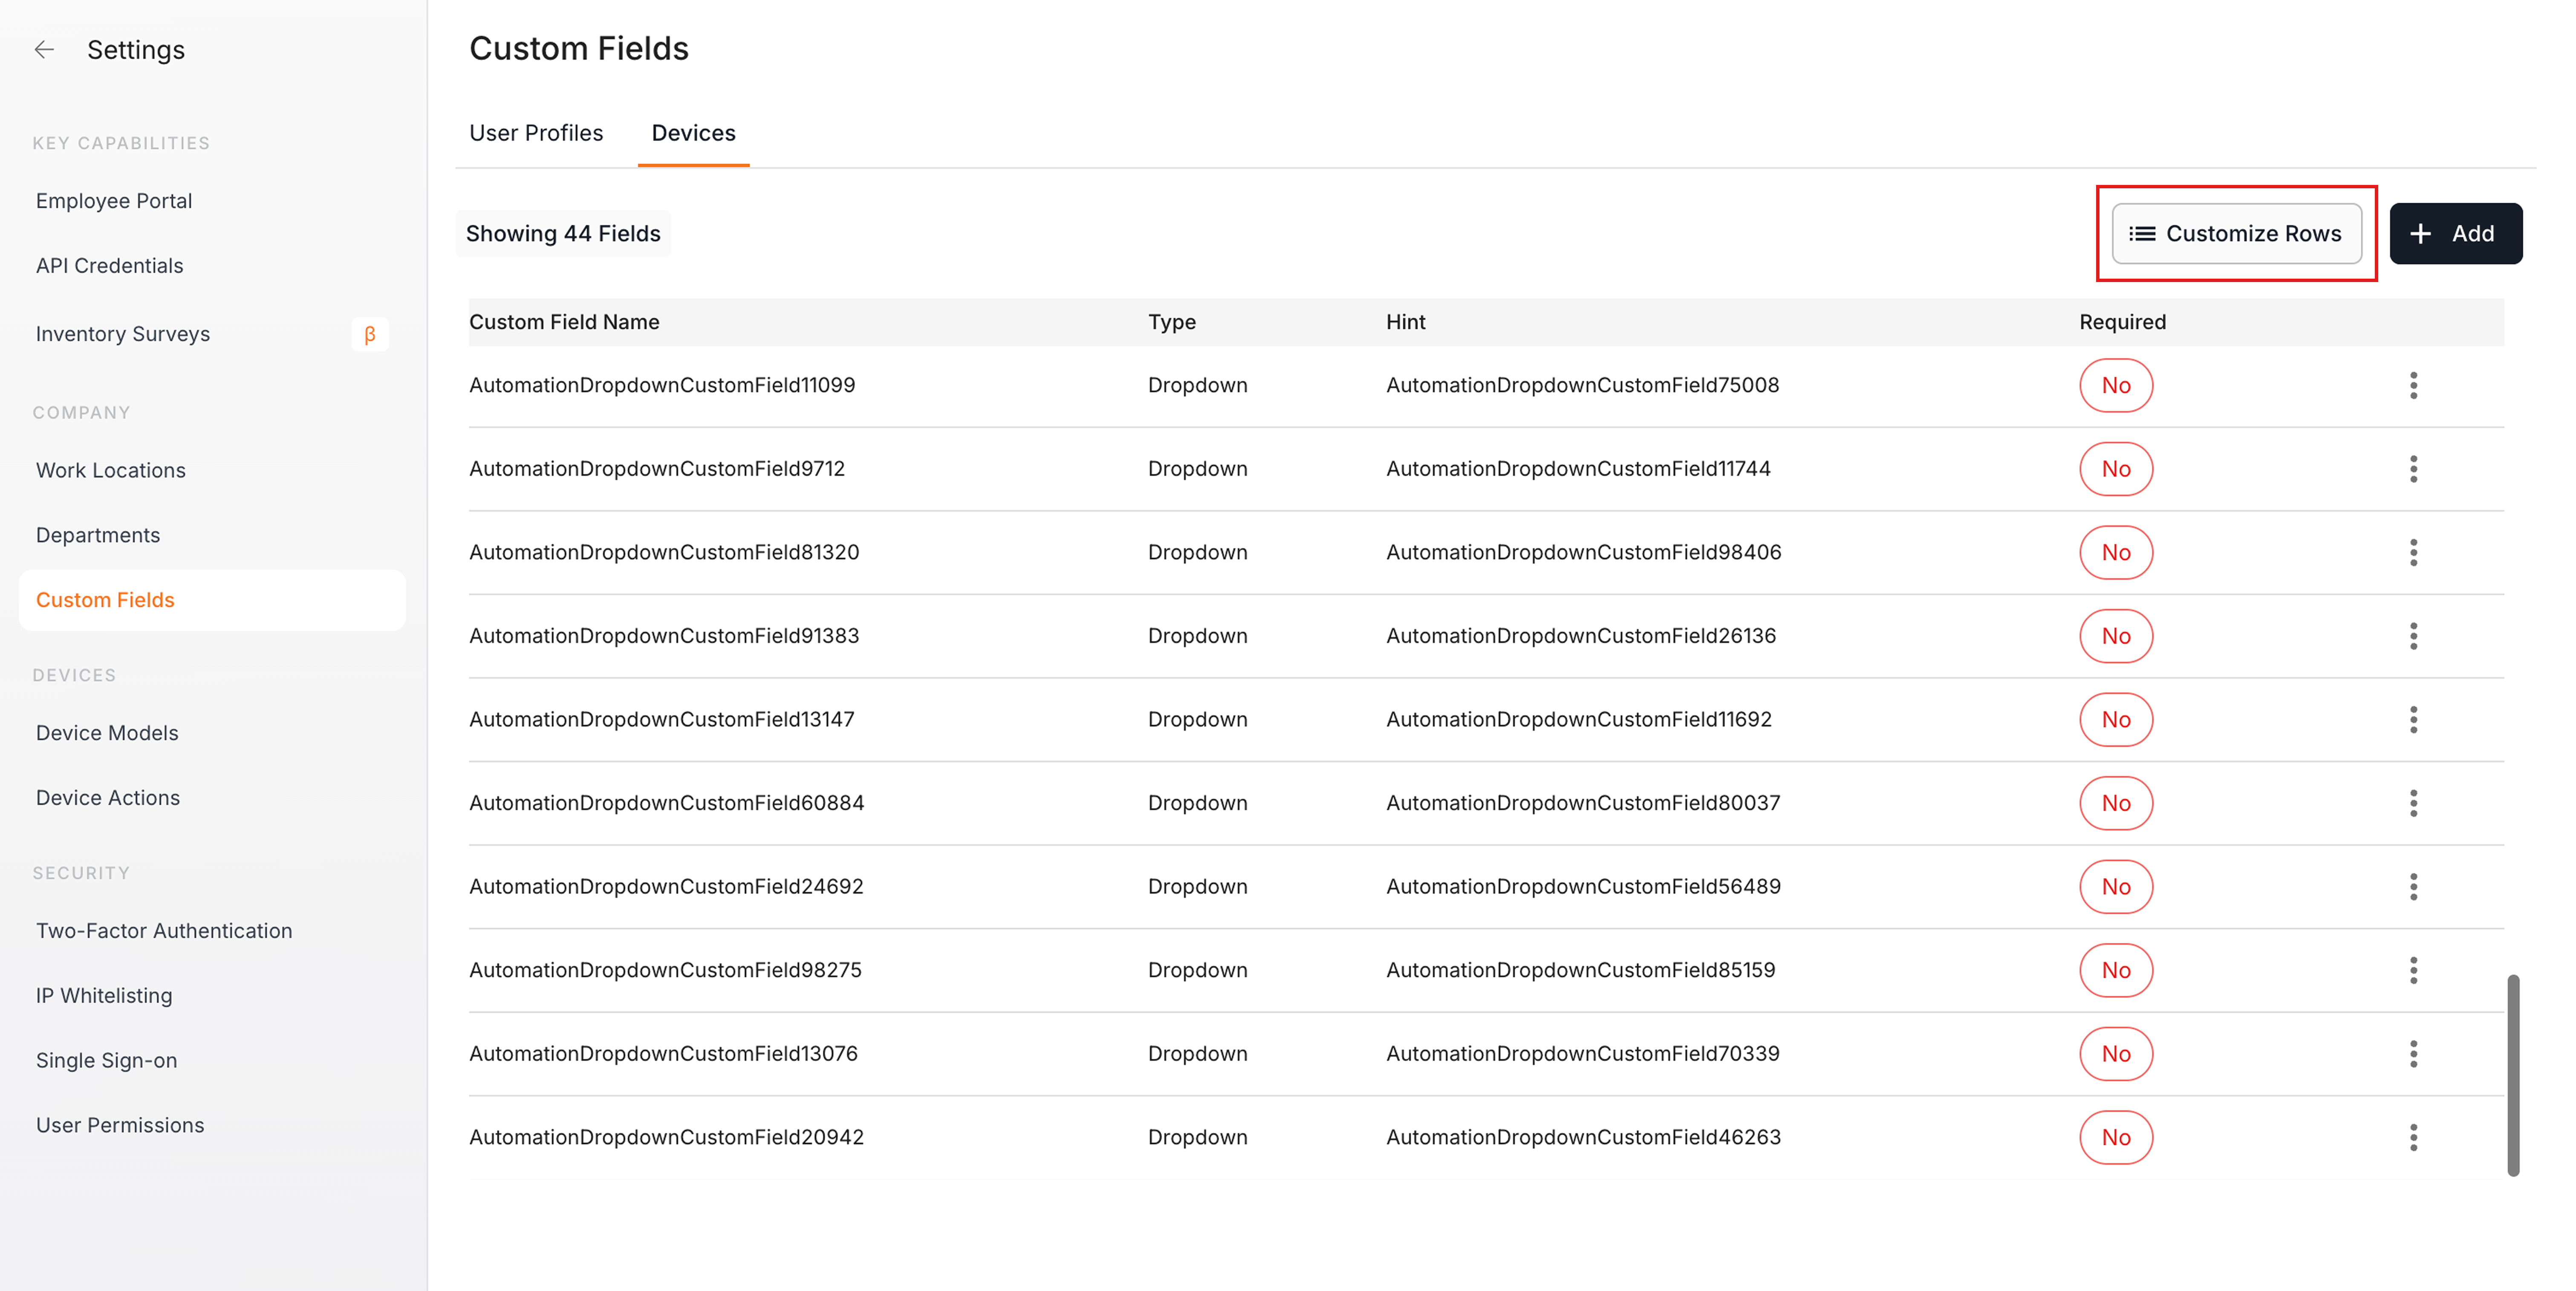Go to User Permissions
Screen dimensions: 2576x1291
click(120, 1126)
